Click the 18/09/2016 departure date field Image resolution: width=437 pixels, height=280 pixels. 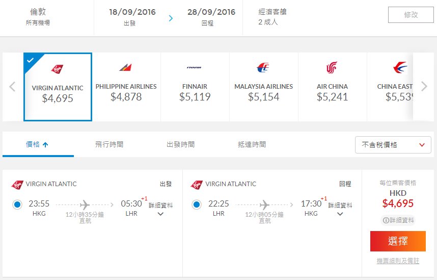(x=132, y=17)
